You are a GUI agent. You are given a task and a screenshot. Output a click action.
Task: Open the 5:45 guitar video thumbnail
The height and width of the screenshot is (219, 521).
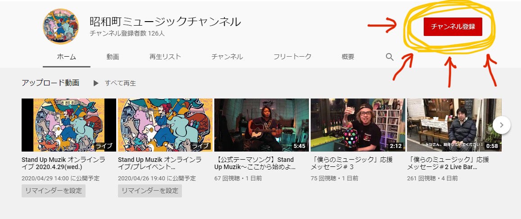pos(262,125)
